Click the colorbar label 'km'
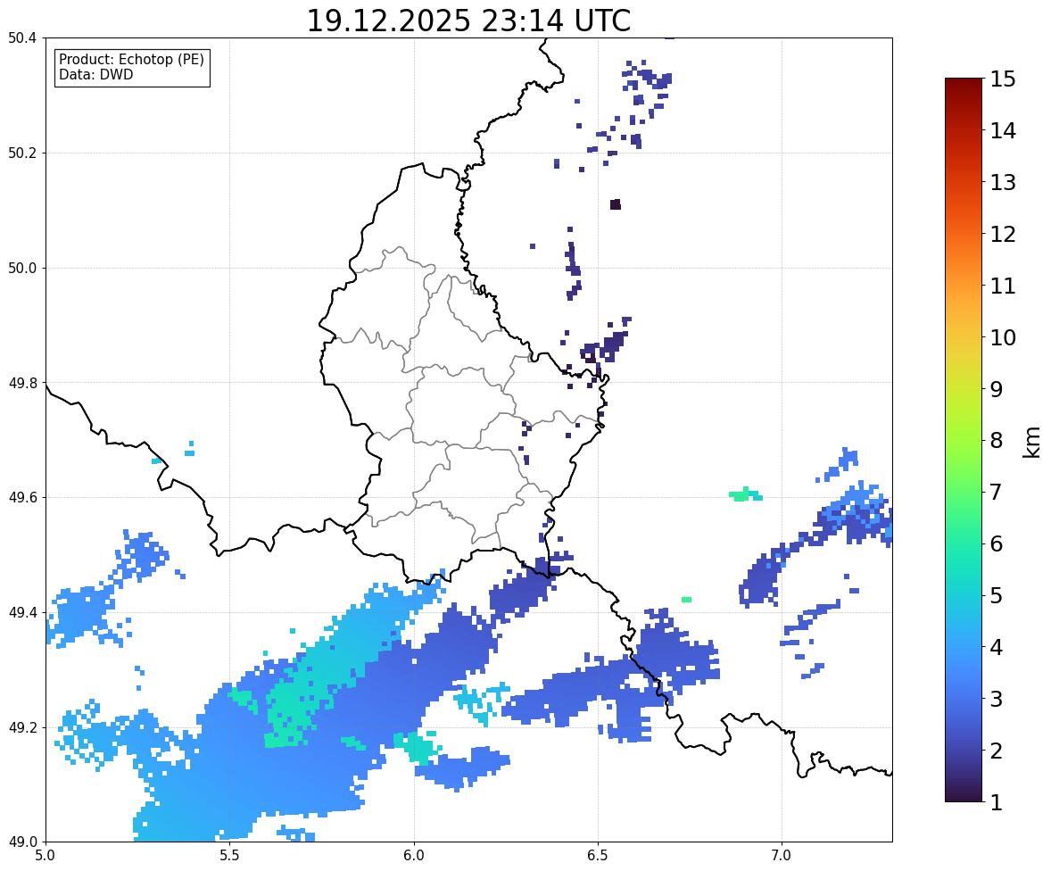 [x=1031, y=443]
